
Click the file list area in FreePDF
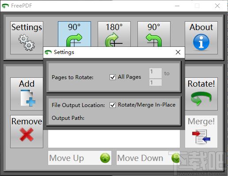[114, 139]
